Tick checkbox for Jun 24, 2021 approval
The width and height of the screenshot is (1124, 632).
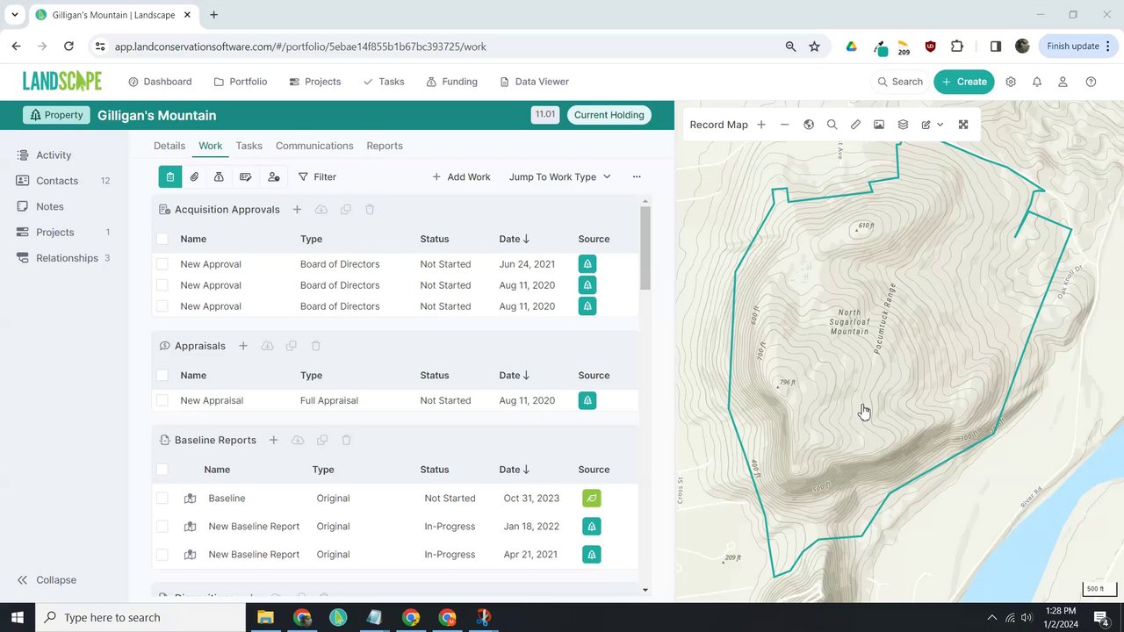162,264
